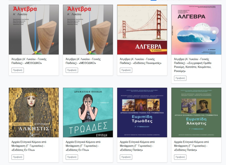This screenshot has width=226, height=165.
Task: Open the first ΜΕΘΟΔΙΚΟ Άλγεβρα cover image
Action: click(34, 30)
